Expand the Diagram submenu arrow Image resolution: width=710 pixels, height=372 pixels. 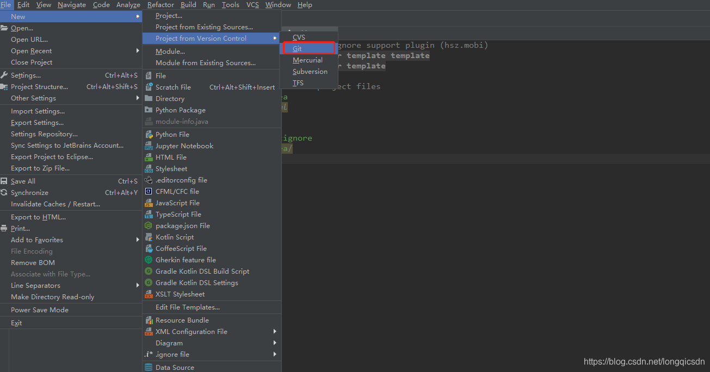(275, 343)
